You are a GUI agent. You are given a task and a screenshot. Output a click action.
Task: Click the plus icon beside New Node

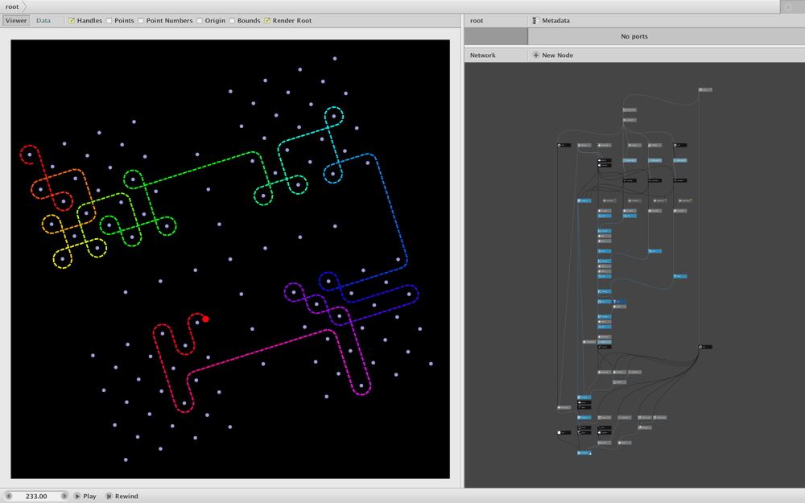click(x=536, y=55)
